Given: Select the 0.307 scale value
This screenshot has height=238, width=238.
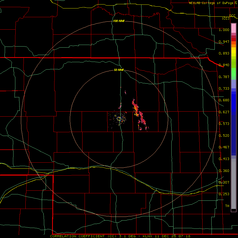Looking at the screenshot, I should pyautogui.click(x=224, y=182).
